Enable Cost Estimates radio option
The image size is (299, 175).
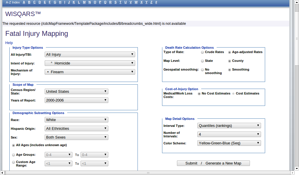tap(233, 94)
